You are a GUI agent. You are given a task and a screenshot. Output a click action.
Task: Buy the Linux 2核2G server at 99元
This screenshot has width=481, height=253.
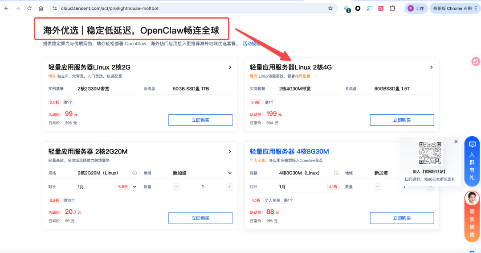pos(200,120)
